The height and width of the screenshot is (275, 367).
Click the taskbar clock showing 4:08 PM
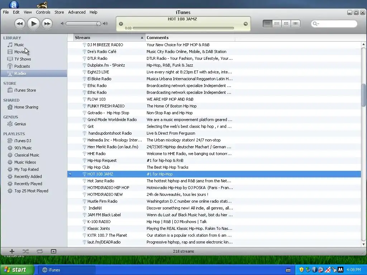point(354,270)
